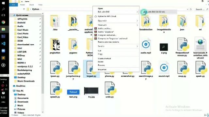Choose Create shortcut
Screen dimensions: 209x117
pyautogui.click(x=116, y=58)
